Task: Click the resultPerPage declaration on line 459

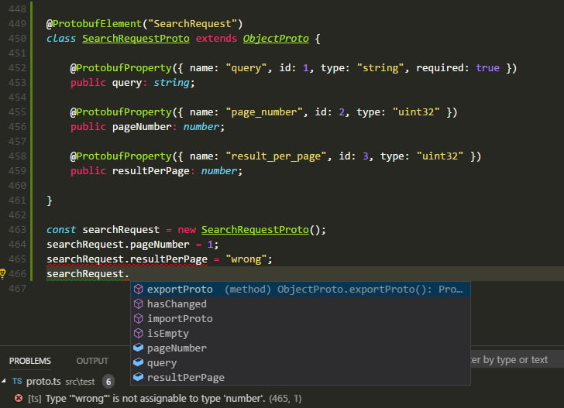Action: [151, 171]
